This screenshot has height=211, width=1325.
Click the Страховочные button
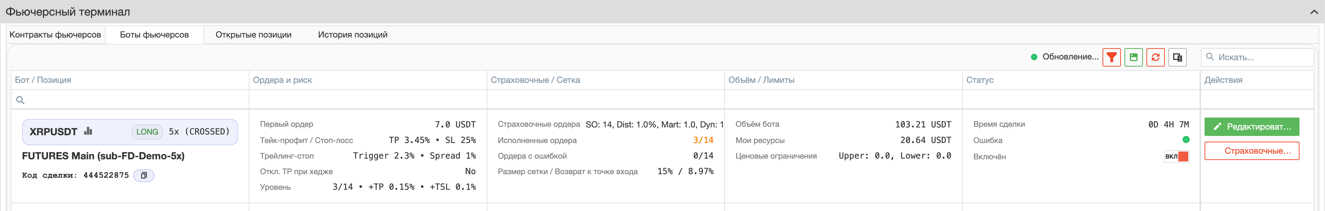pos(1251,151)
